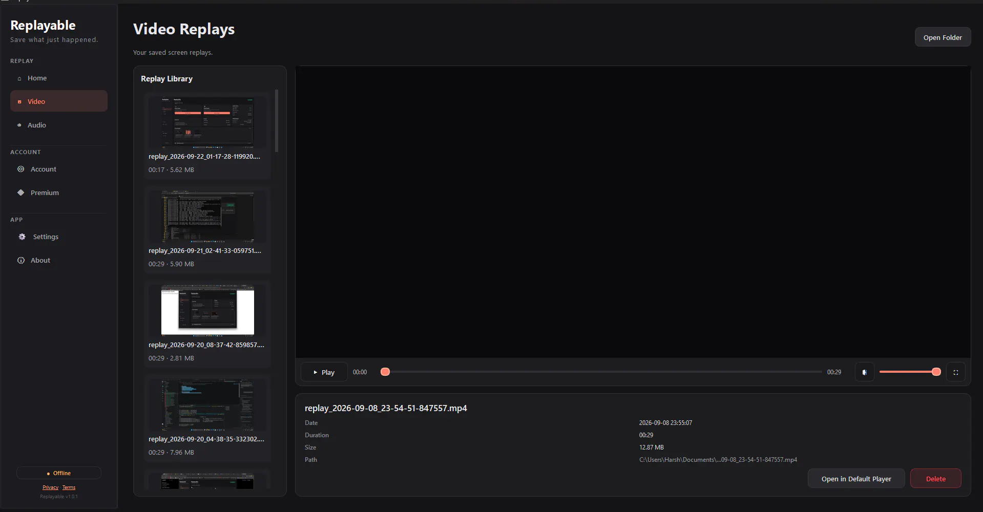The width and height of the screenshot is (983, 512).
Task: Click the Replayable v1.0.1 version text
Action: [59, 497]
